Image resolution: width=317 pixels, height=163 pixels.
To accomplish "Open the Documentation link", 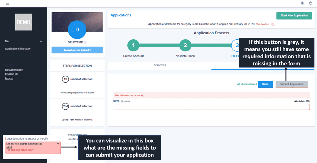I will pos(14,70).
